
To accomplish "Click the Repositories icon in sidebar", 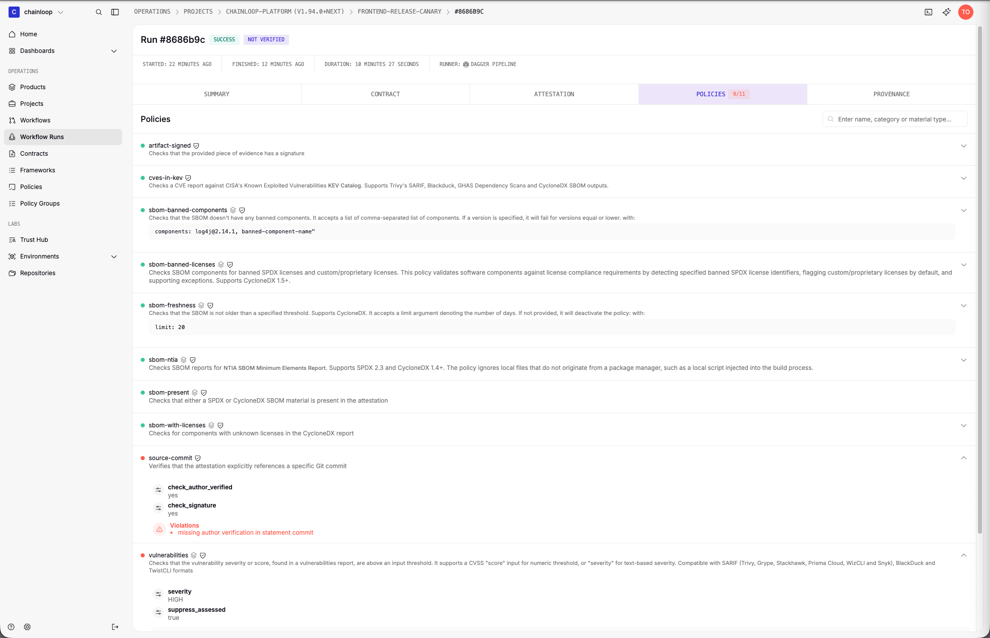I will (12, 273).
